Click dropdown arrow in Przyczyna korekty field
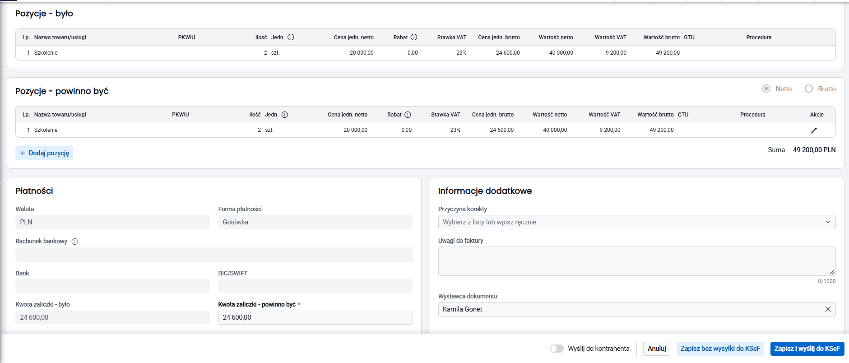 [828, 222]
